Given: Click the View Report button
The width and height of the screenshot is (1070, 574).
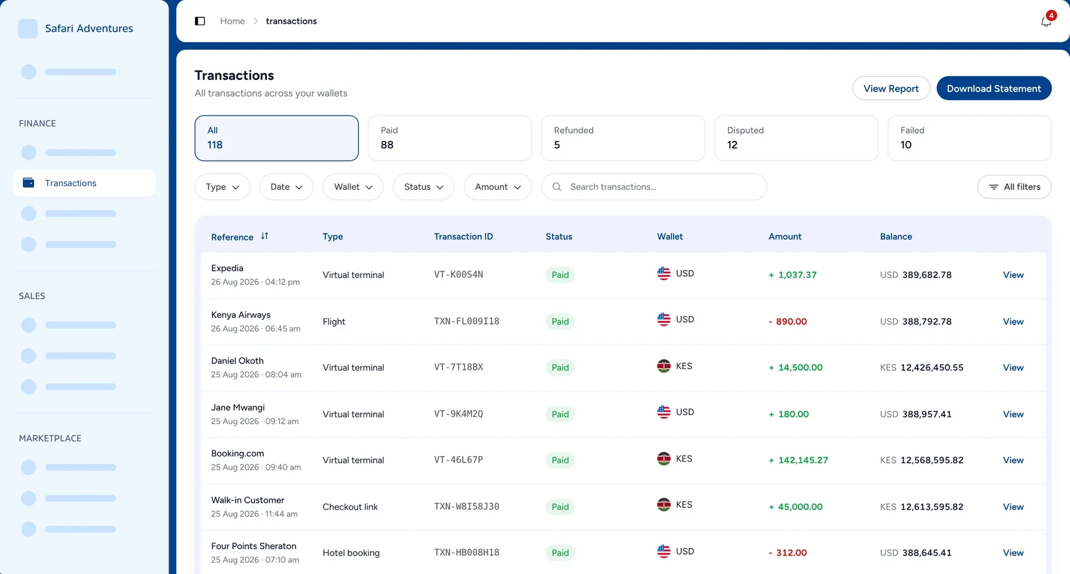Looking at the screenshot, I should point(891,88).
